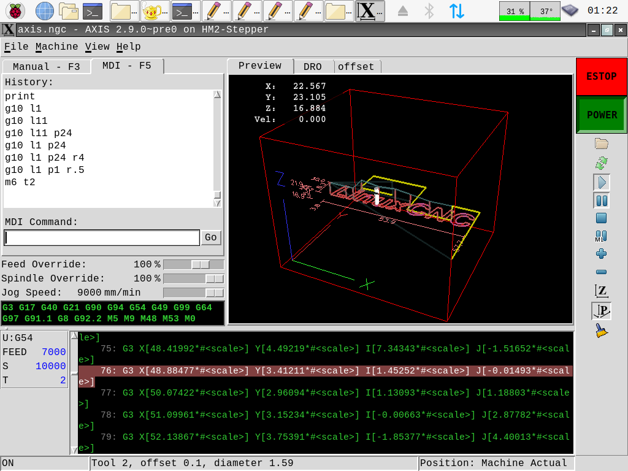The height and width of the screenshot is (471, 628).
Task: Click G-code line 75
Action: 325,354
